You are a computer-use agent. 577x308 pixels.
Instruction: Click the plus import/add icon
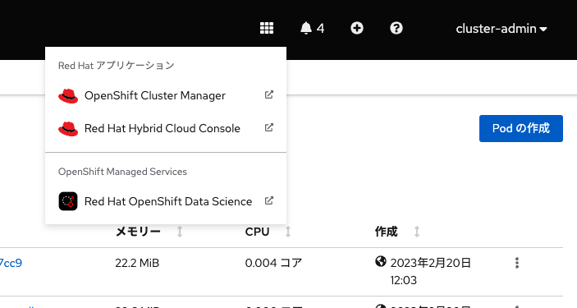pyautogui.click(x=356, y=28)
